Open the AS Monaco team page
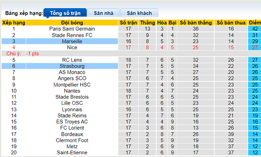This screenshot has width=261, height=157. pyautogui.click(x=72, y=72)
